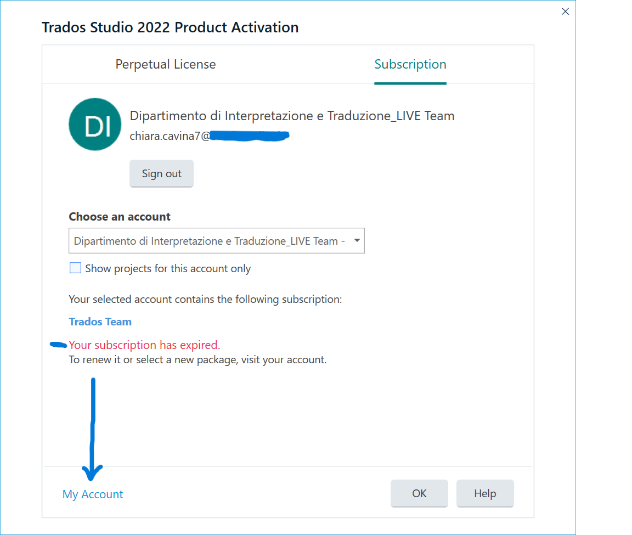Viewport: 632px width, 535px height.
Task: Click the account selector dropdown arrow
Action: 357,241
